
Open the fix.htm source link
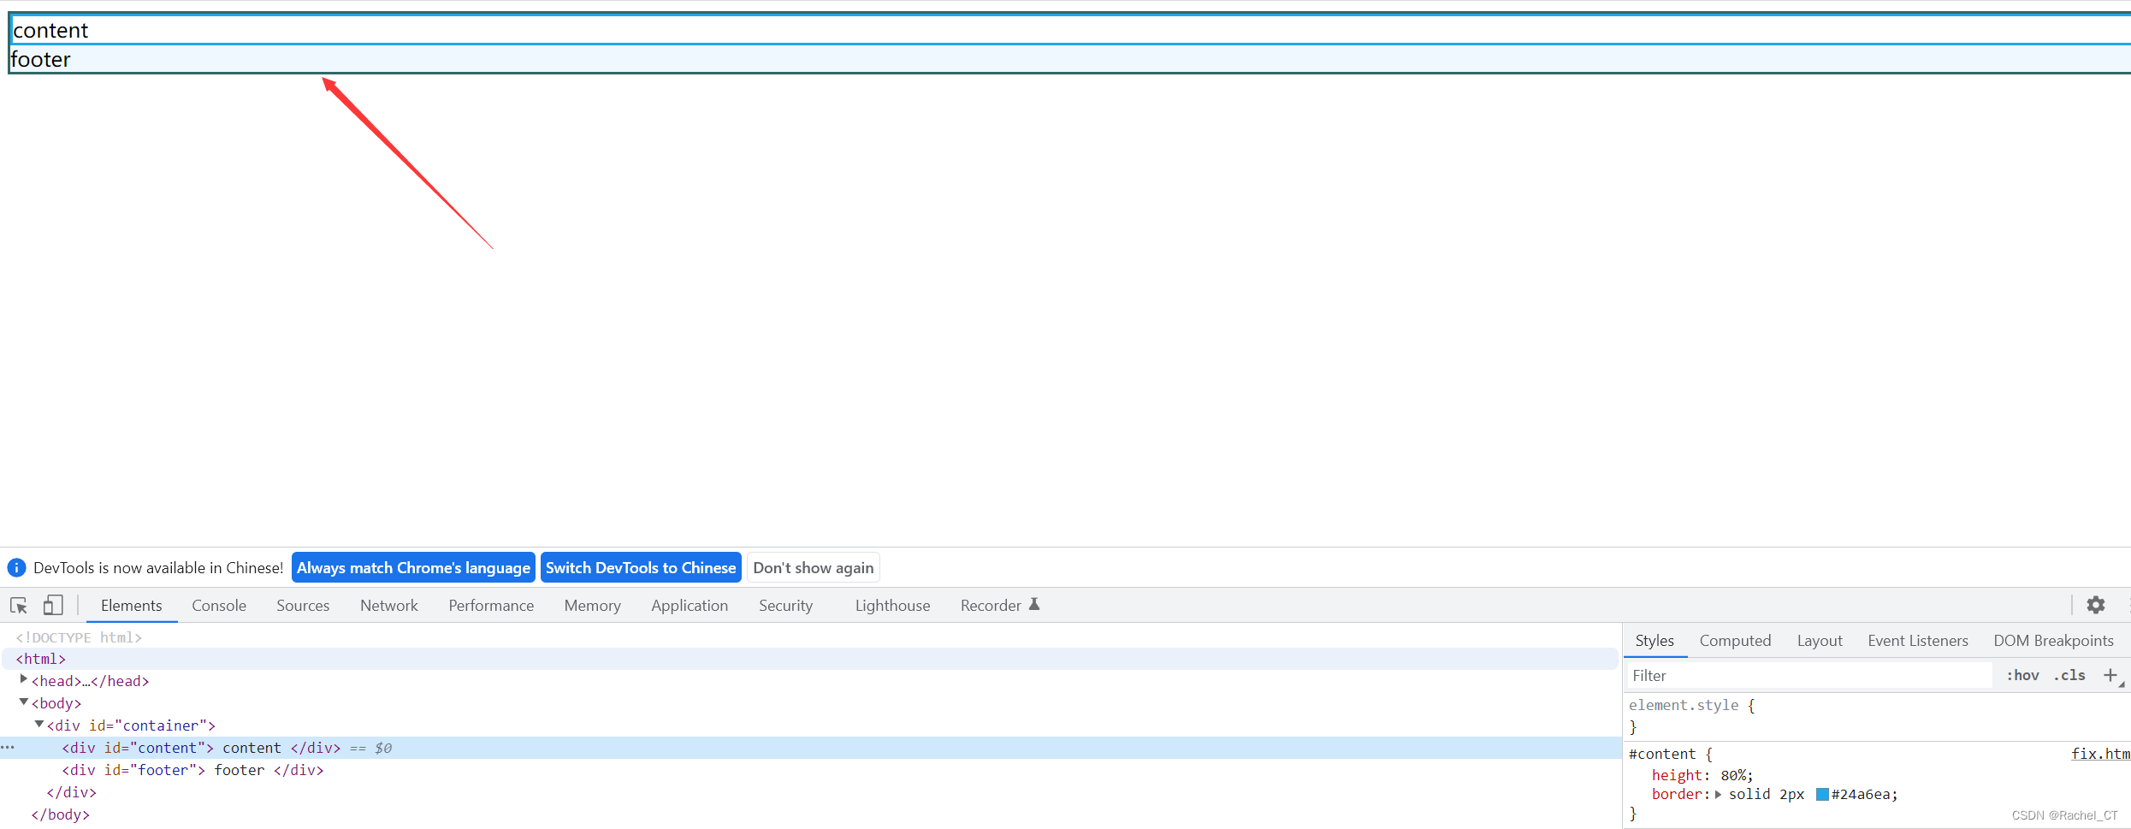[2100, 754]
